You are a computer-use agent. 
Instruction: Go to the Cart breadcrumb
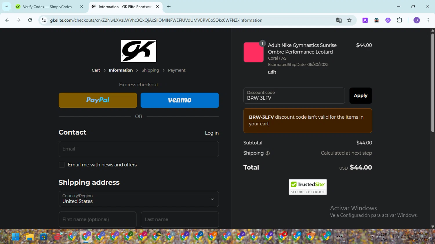[x=96, y=70]
